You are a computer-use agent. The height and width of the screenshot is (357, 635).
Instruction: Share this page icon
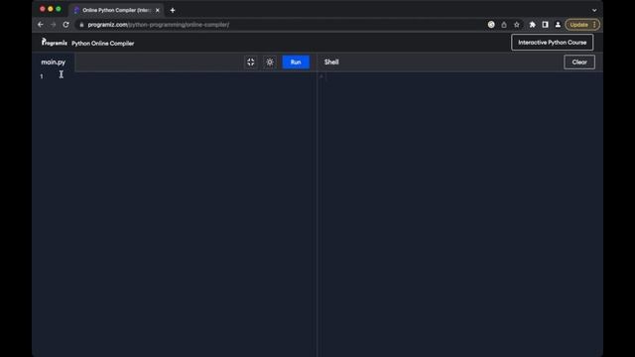(x=504, y=25)
